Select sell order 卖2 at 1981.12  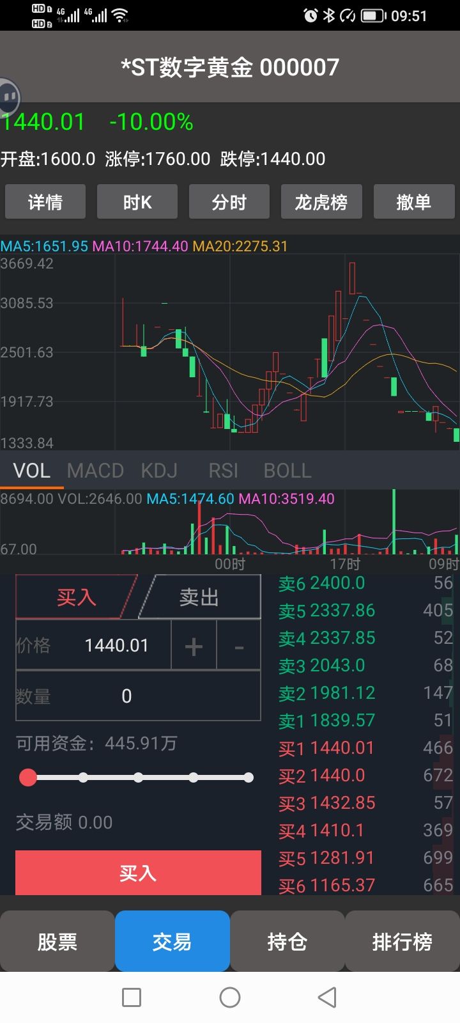click(x=365, y=693)
